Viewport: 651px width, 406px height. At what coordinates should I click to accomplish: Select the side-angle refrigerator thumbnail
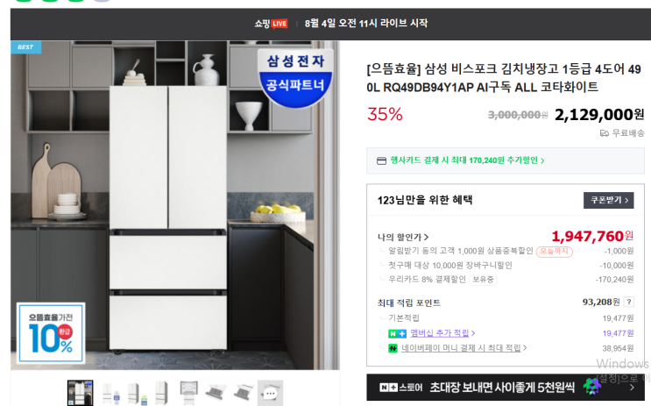click(x=161, y=393)
